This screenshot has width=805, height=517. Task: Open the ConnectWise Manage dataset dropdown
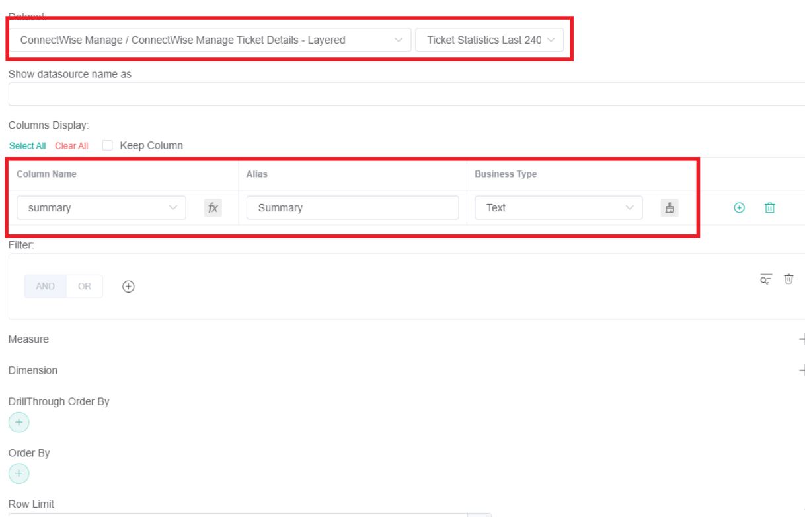coord(210,40)
